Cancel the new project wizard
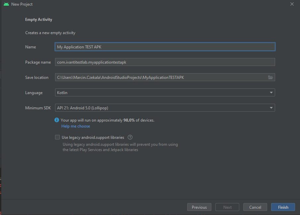Image resolution: width=300 pixels, height=215 pixels. pyautogui.click(x=255, y=207)
